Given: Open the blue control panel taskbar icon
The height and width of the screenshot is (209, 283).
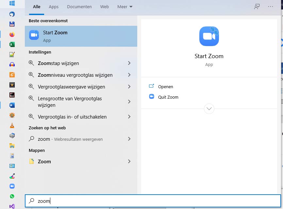Looking at the screenshot, I should tap(12, 166).
